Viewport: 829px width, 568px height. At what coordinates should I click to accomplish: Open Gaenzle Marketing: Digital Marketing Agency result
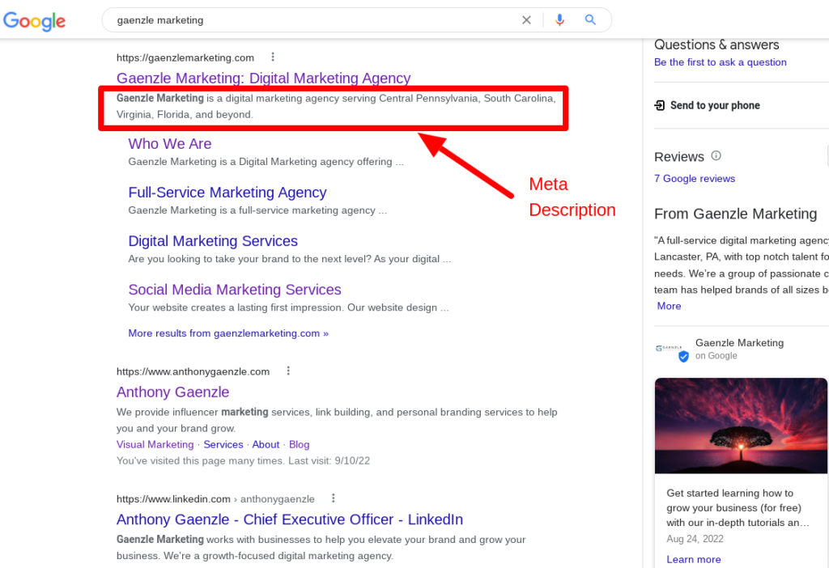(x=263, y=78)
